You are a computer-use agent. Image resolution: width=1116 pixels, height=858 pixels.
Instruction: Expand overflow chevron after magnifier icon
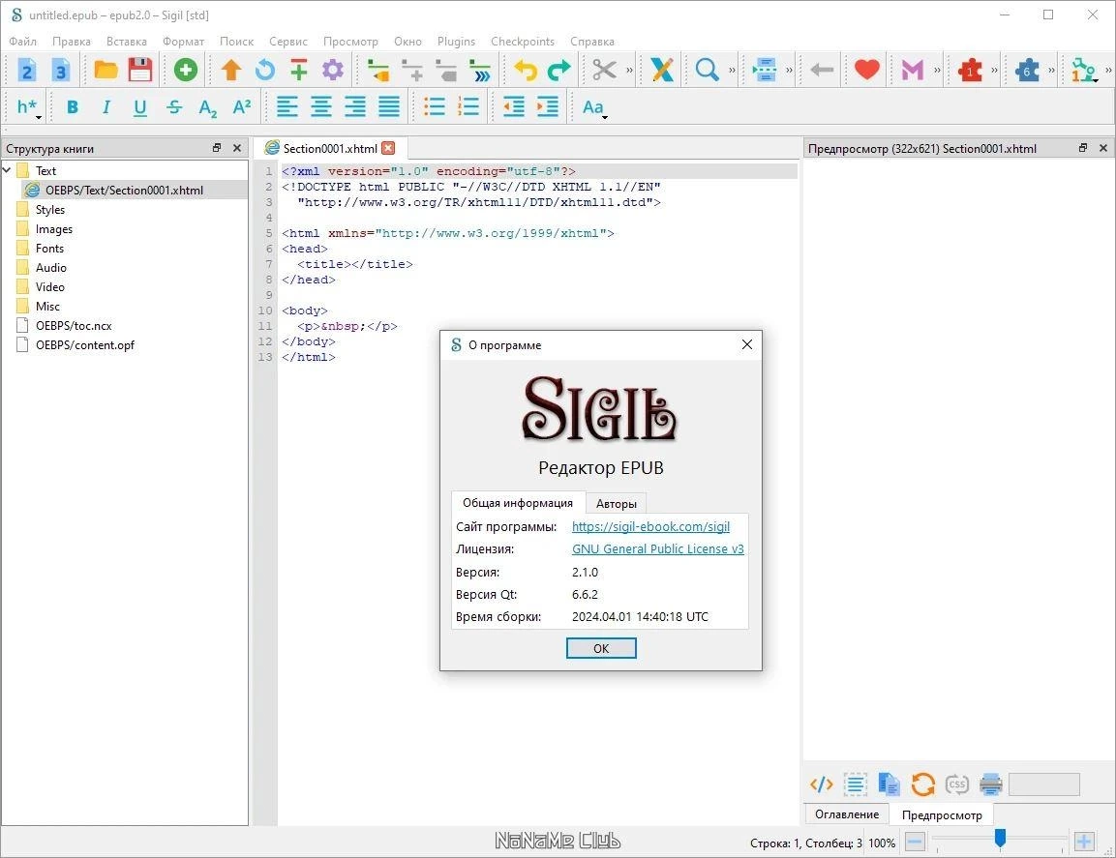(732, 70)
